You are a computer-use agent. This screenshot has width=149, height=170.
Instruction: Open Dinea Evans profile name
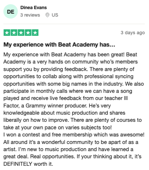pos(34,7)
